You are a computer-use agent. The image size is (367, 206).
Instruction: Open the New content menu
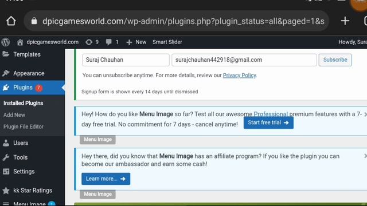point(136,42)
